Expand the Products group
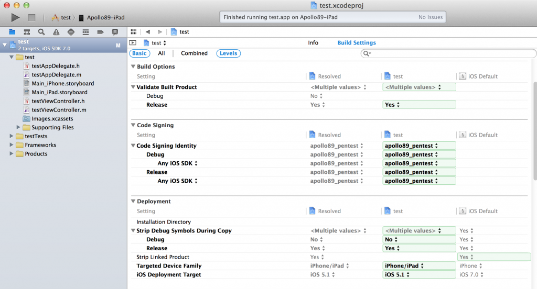 point(12,154)
